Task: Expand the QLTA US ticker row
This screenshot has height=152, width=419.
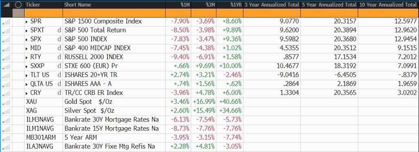Action: tap(27, 84)
